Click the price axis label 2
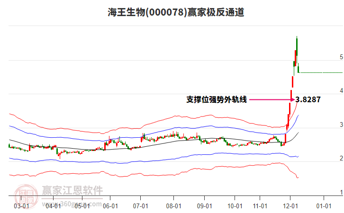The height and width of the screenshot is (213, 344). (341, 158)
